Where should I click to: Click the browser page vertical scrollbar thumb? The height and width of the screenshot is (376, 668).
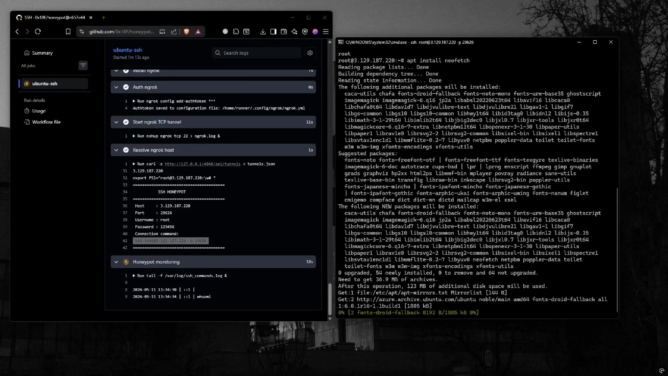pyautogui.click(x=330, y=299)
